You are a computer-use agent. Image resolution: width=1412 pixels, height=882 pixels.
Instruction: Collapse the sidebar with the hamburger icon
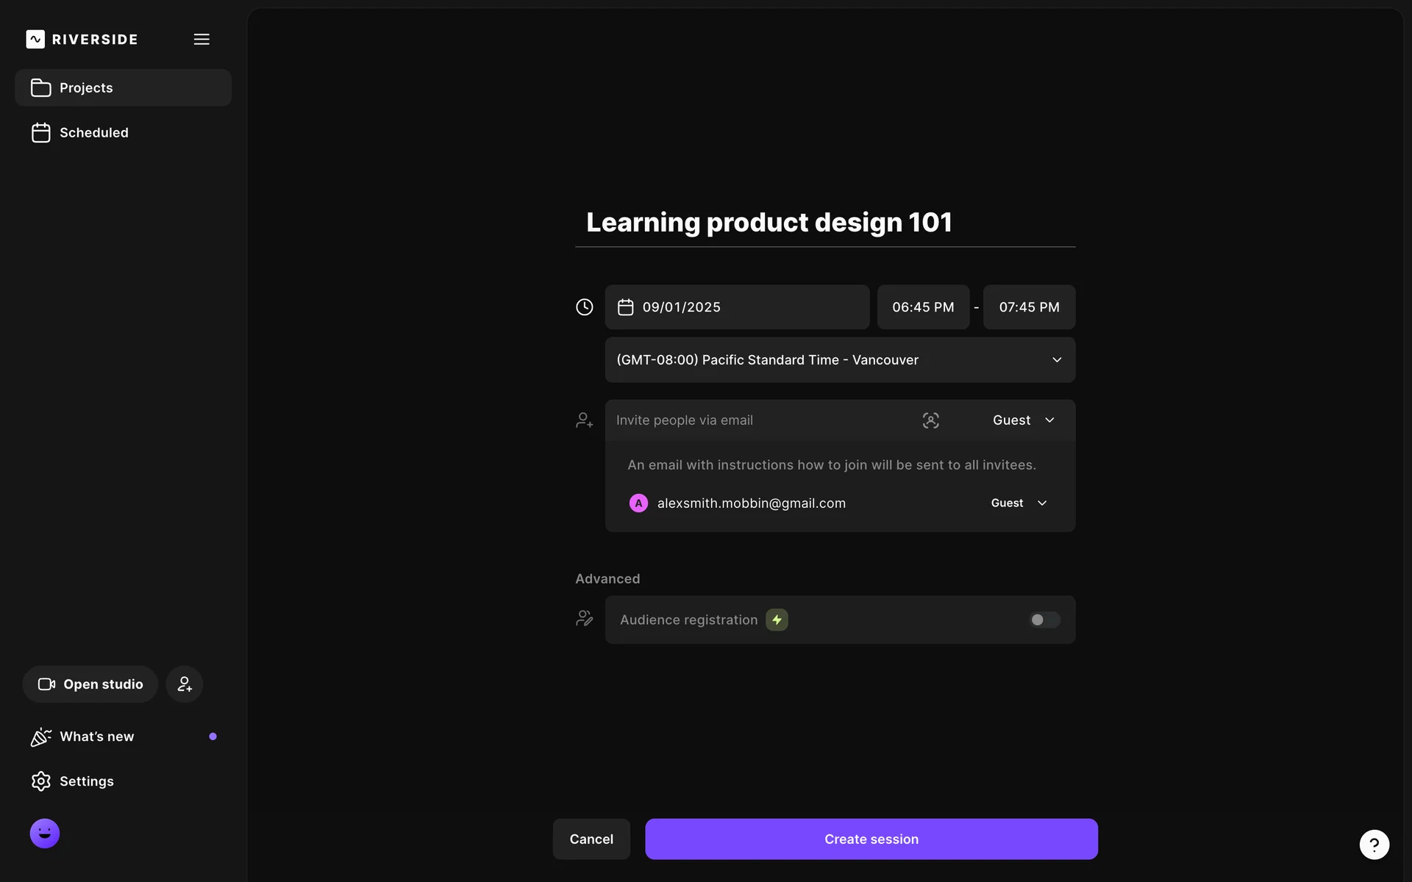click(202, 39)
